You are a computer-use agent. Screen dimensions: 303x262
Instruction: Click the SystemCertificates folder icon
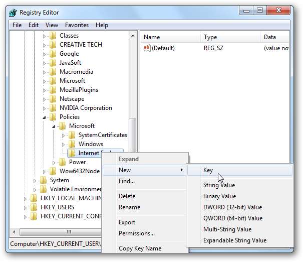pos(72,135)
